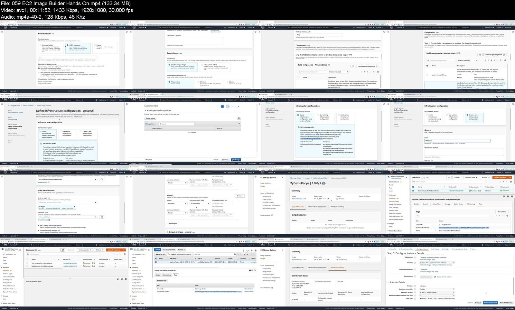Close EC2 Image Builder side navigation in MyDemoRecipe frame
515x310 pixels.
(283, 178)
